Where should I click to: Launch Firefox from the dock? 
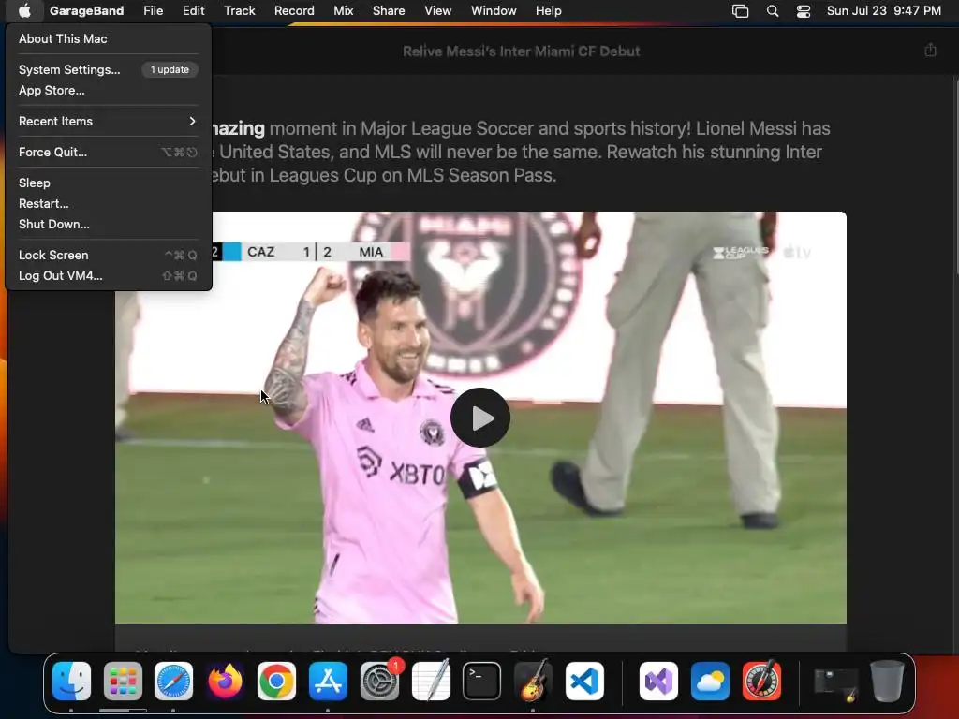225,681
